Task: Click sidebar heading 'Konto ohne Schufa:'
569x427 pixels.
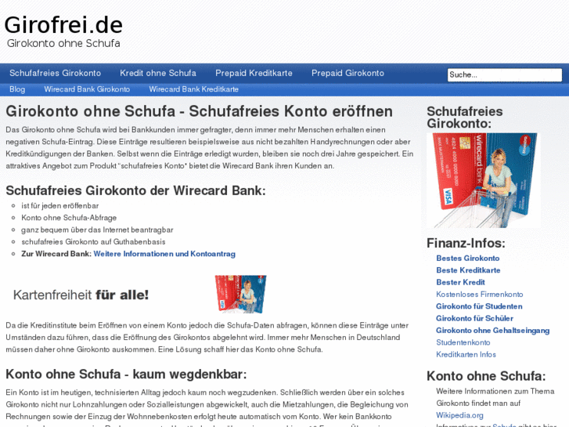Action: click(486, 376)
